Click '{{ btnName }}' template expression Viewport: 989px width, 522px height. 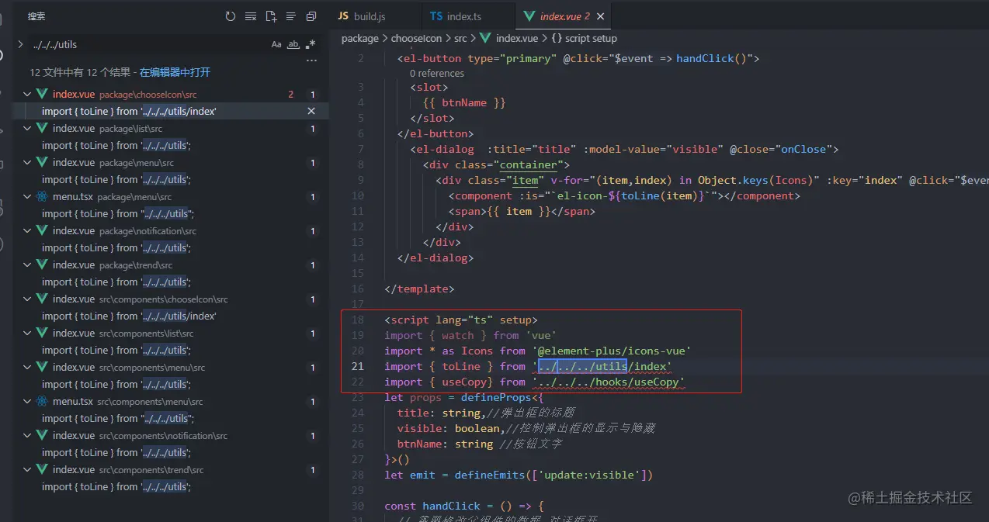coord(464,102)
